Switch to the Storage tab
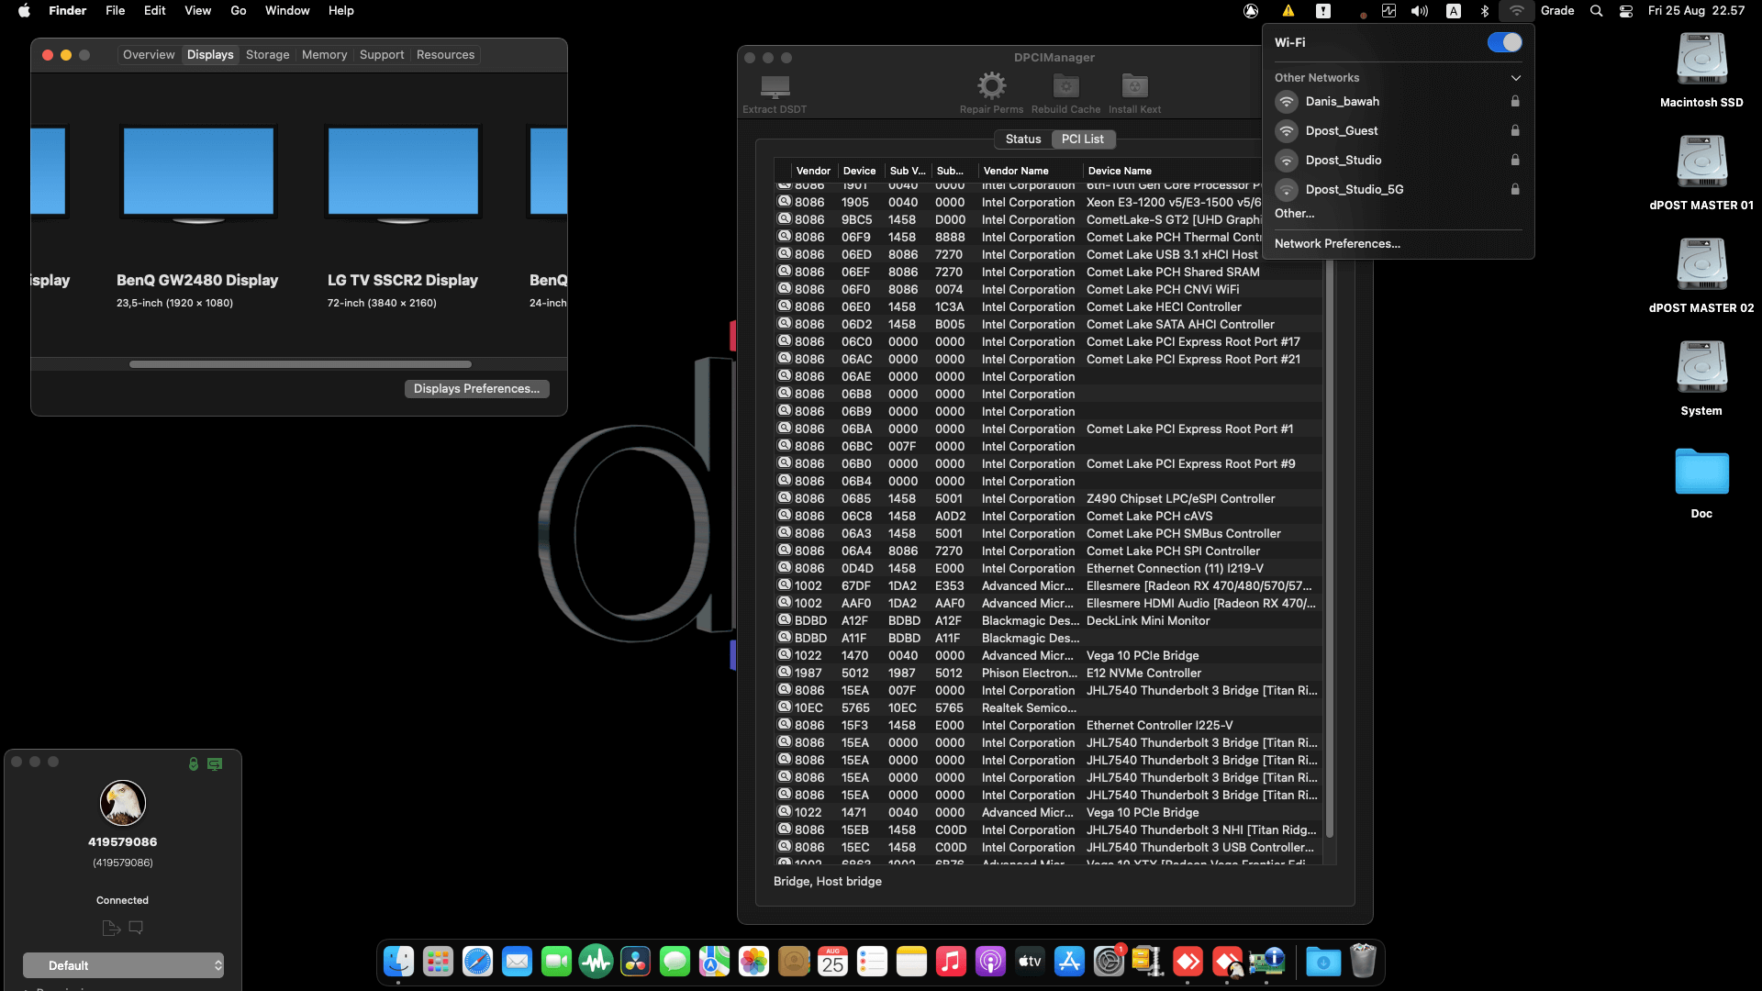 point(267,55)
